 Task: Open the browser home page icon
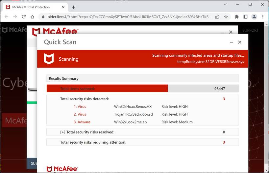pos(33,17)
